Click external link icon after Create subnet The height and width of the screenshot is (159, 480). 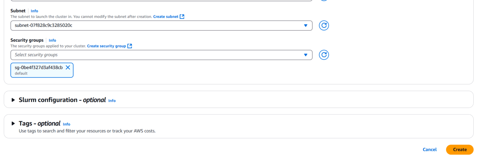click(182, 17)
